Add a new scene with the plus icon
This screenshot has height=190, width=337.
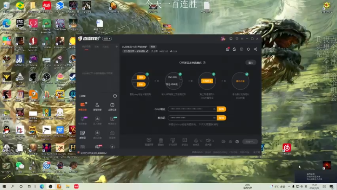pos(117,46)
